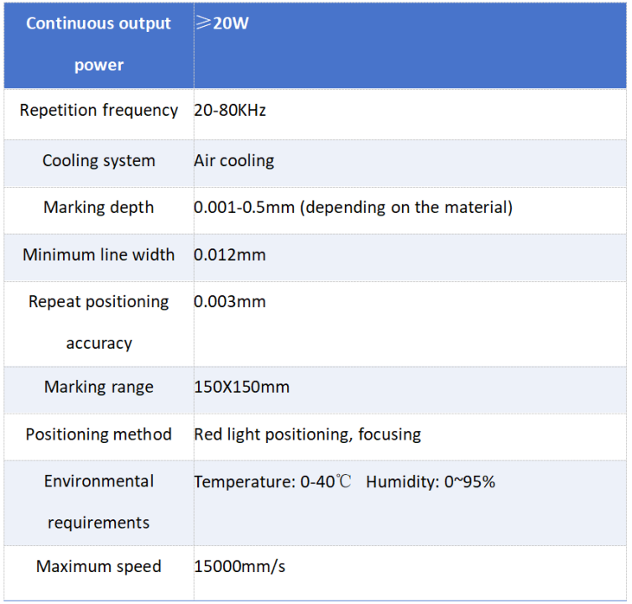Select the "Marking range" label cell
This screenshot has width=632, height=604.
tap(99, 387)
